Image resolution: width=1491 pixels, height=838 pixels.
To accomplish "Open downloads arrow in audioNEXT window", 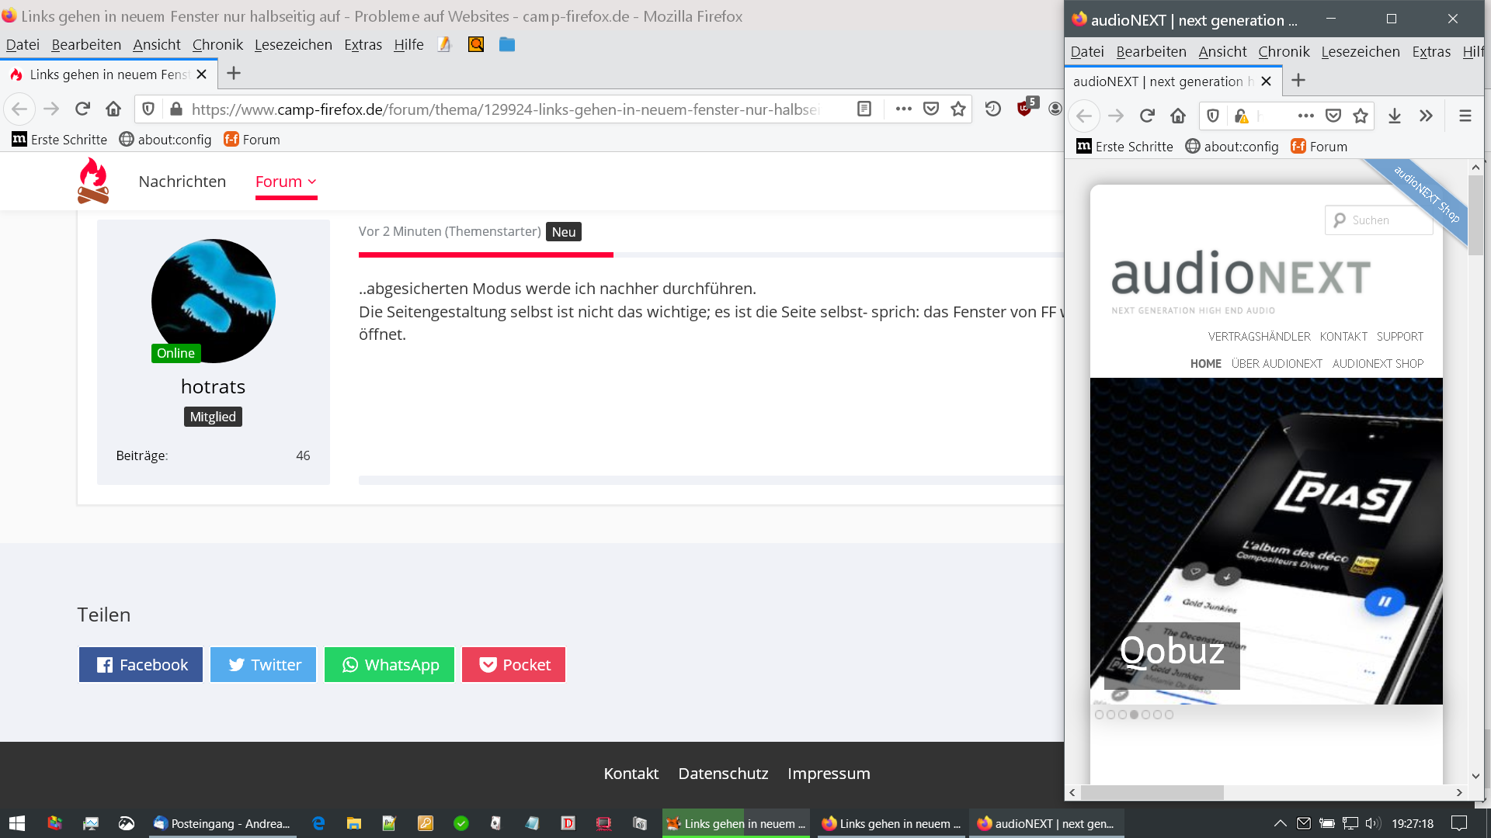I will (1395, 116).
